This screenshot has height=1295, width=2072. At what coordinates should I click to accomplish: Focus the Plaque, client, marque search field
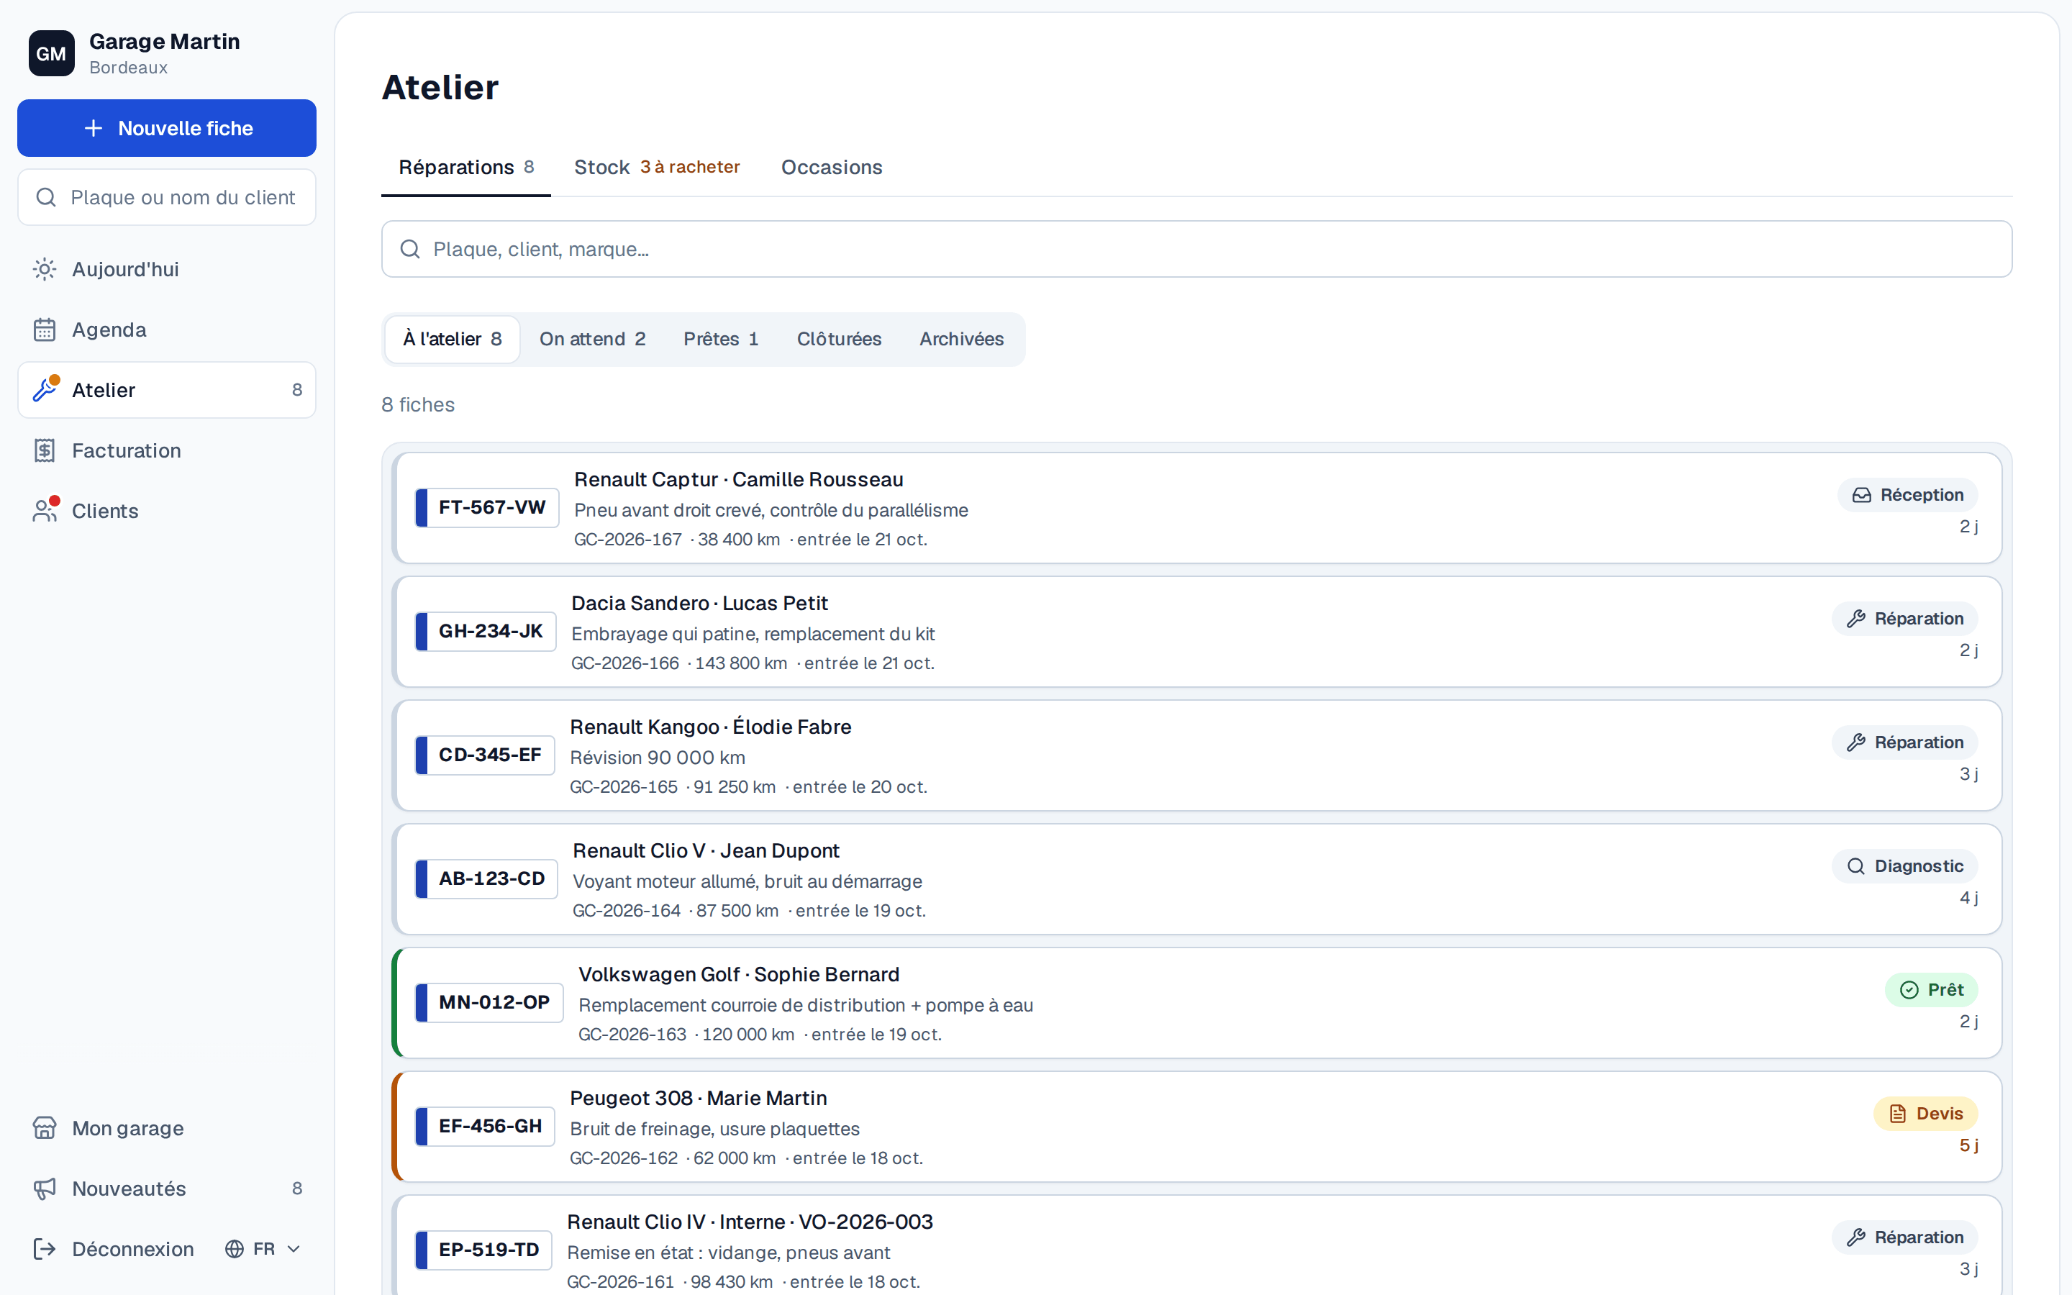pyautogui.click(x=1197, y=249)
